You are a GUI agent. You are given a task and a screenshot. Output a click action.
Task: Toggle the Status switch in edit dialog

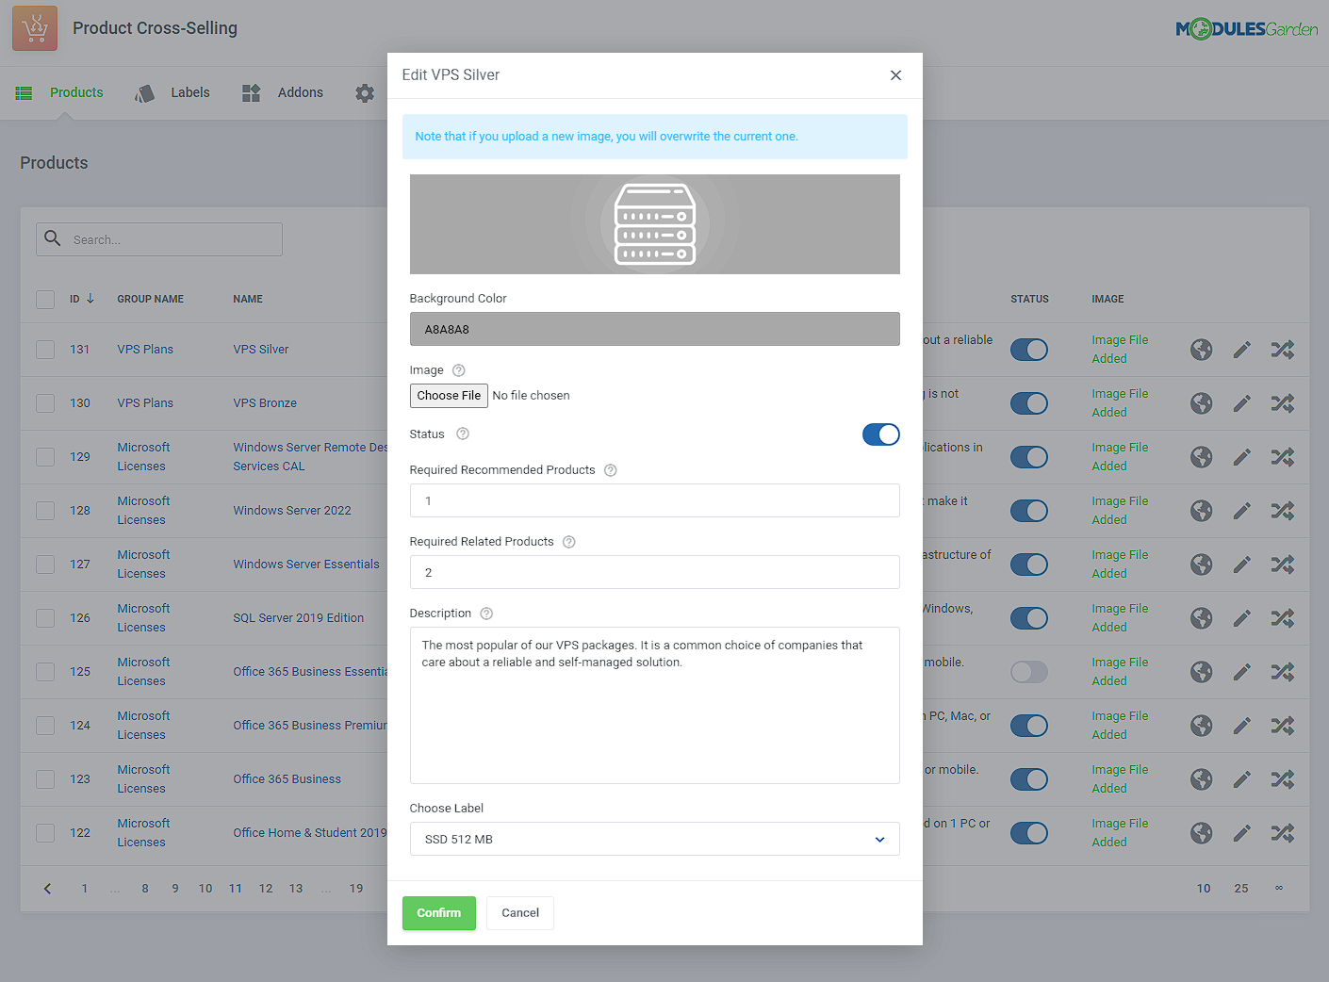point(880,434)
